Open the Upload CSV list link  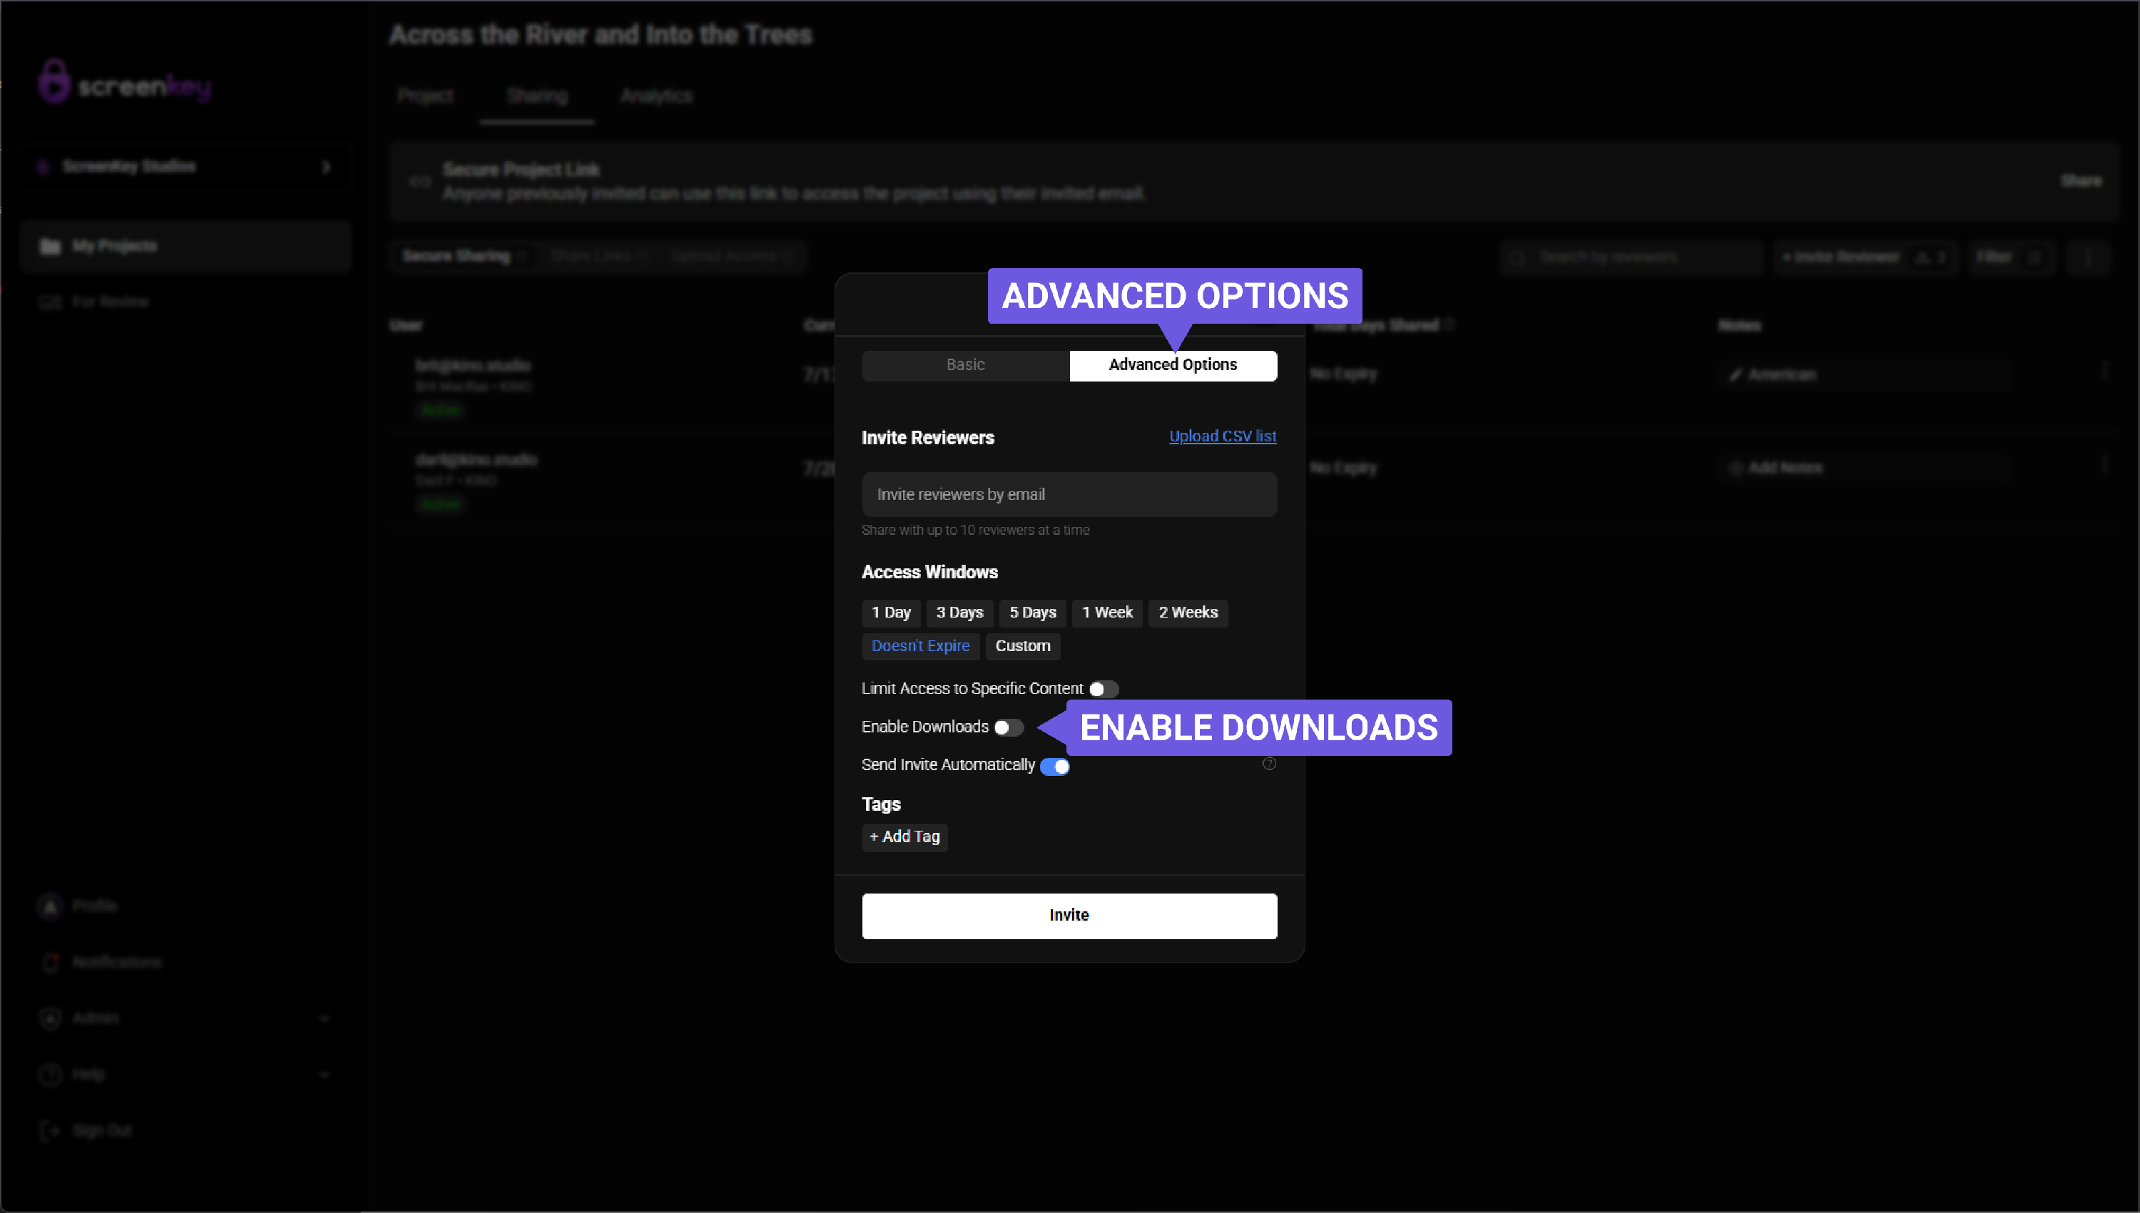click(x=1223, y=436)
